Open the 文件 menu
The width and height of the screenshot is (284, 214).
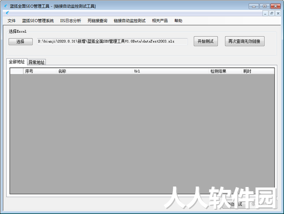(11, 21)
